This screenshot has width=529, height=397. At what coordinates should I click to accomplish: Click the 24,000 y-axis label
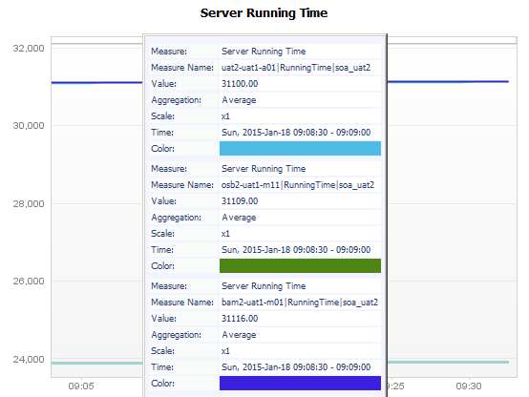(29, 359)
